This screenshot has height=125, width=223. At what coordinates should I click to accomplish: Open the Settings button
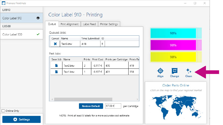pos(22,119)
